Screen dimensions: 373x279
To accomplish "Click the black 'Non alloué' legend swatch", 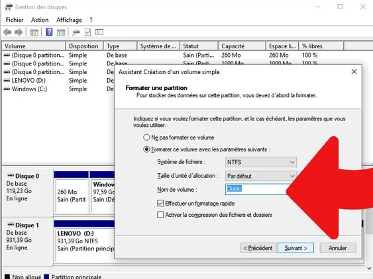I will coord(7,276).
